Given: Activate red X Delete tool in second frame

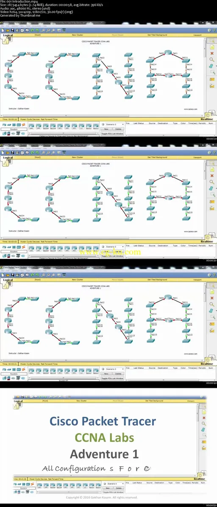Looking at the screenshot, I should 212,176.
